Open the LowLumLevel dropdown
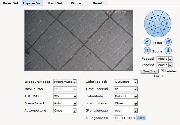 point(126,103)
